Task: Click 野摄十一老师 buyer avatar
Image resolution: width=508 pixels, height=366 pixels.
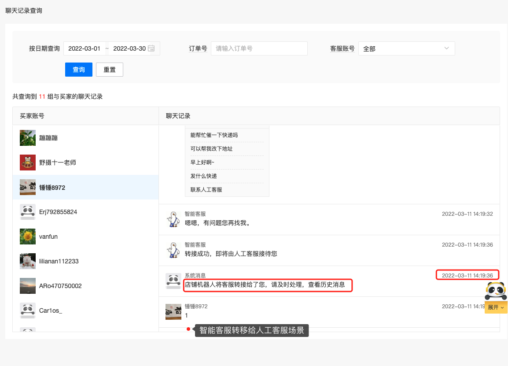Action: [28, 163]
